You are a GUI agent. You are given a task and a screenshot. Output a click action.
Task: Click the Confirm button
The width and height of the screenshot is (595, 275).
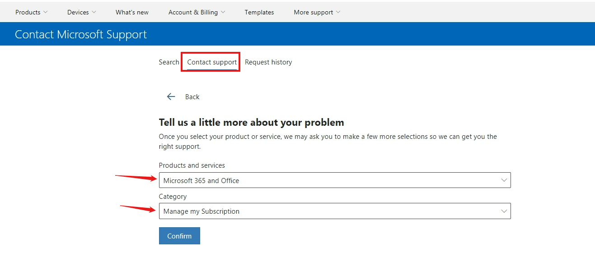click(179, 235)
